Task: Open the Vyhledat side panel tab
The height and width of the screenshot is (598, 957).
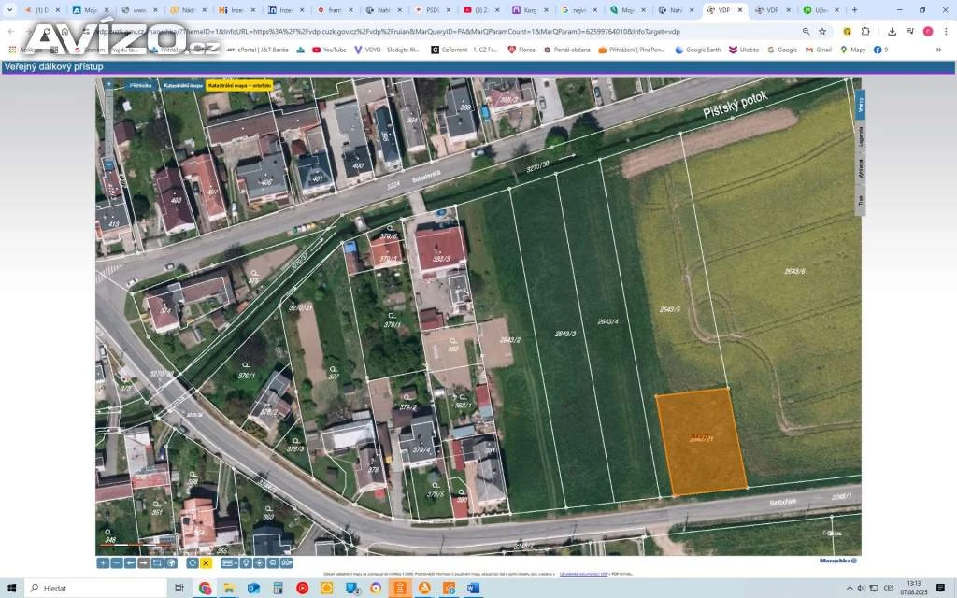Action: (860, 168)
